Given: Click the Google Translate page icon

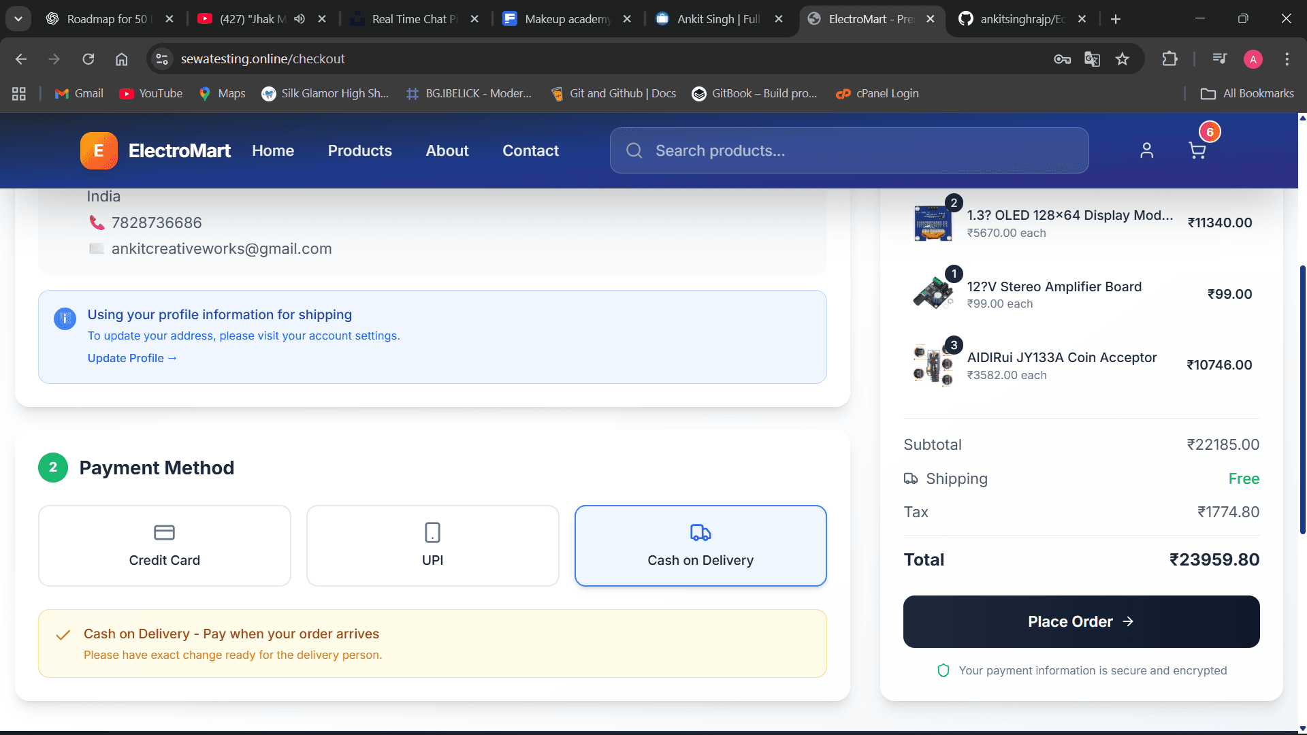Looking at the screenshot, I should coord(1092,59).
